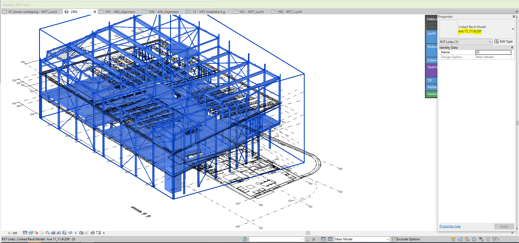Click the Select Links icon in status bar
Screen dimensions: 519x243
click(453, 239)
